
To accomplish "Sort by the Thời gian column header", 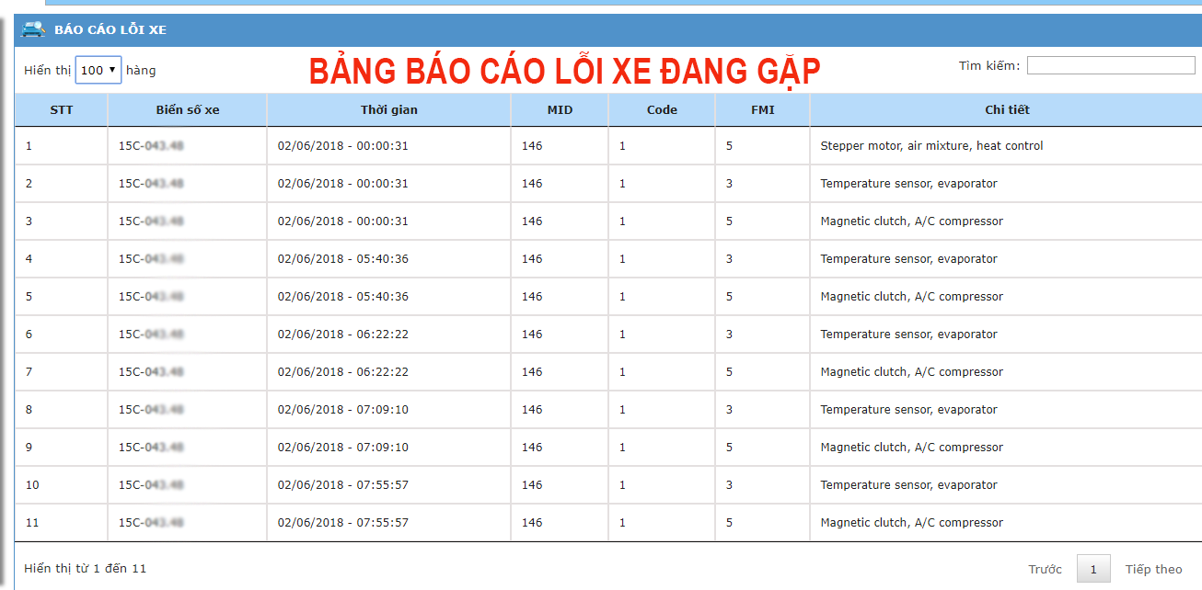I will (x=389, y=109).
